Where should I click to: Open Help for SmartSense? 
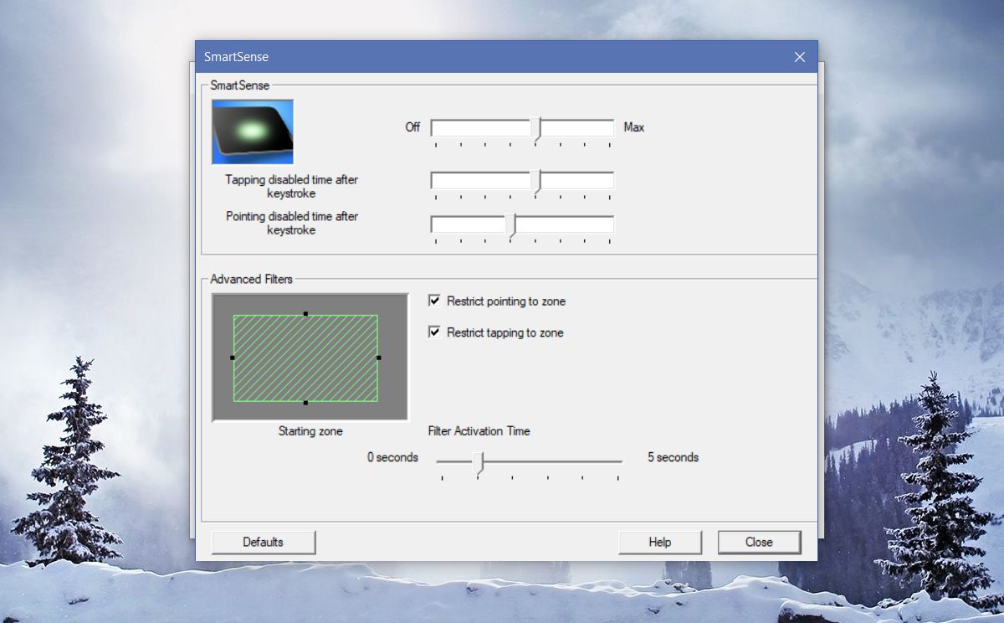[x=660, y=542]
